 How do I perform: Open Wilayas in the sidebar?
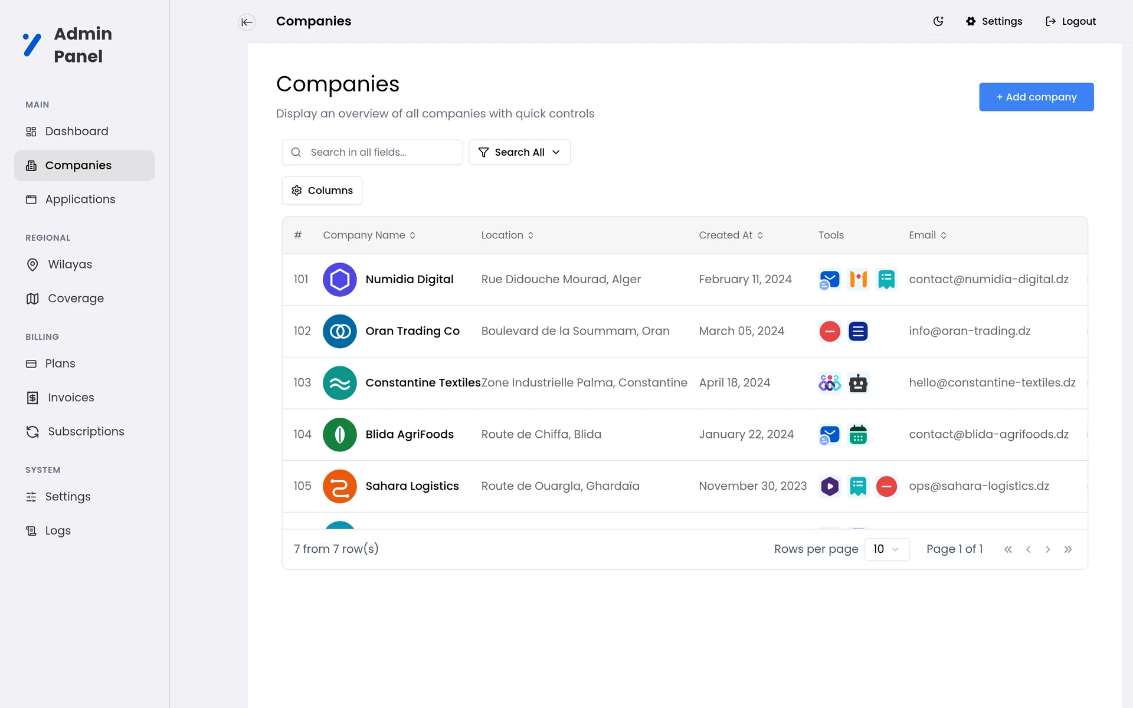pos(84,264)
